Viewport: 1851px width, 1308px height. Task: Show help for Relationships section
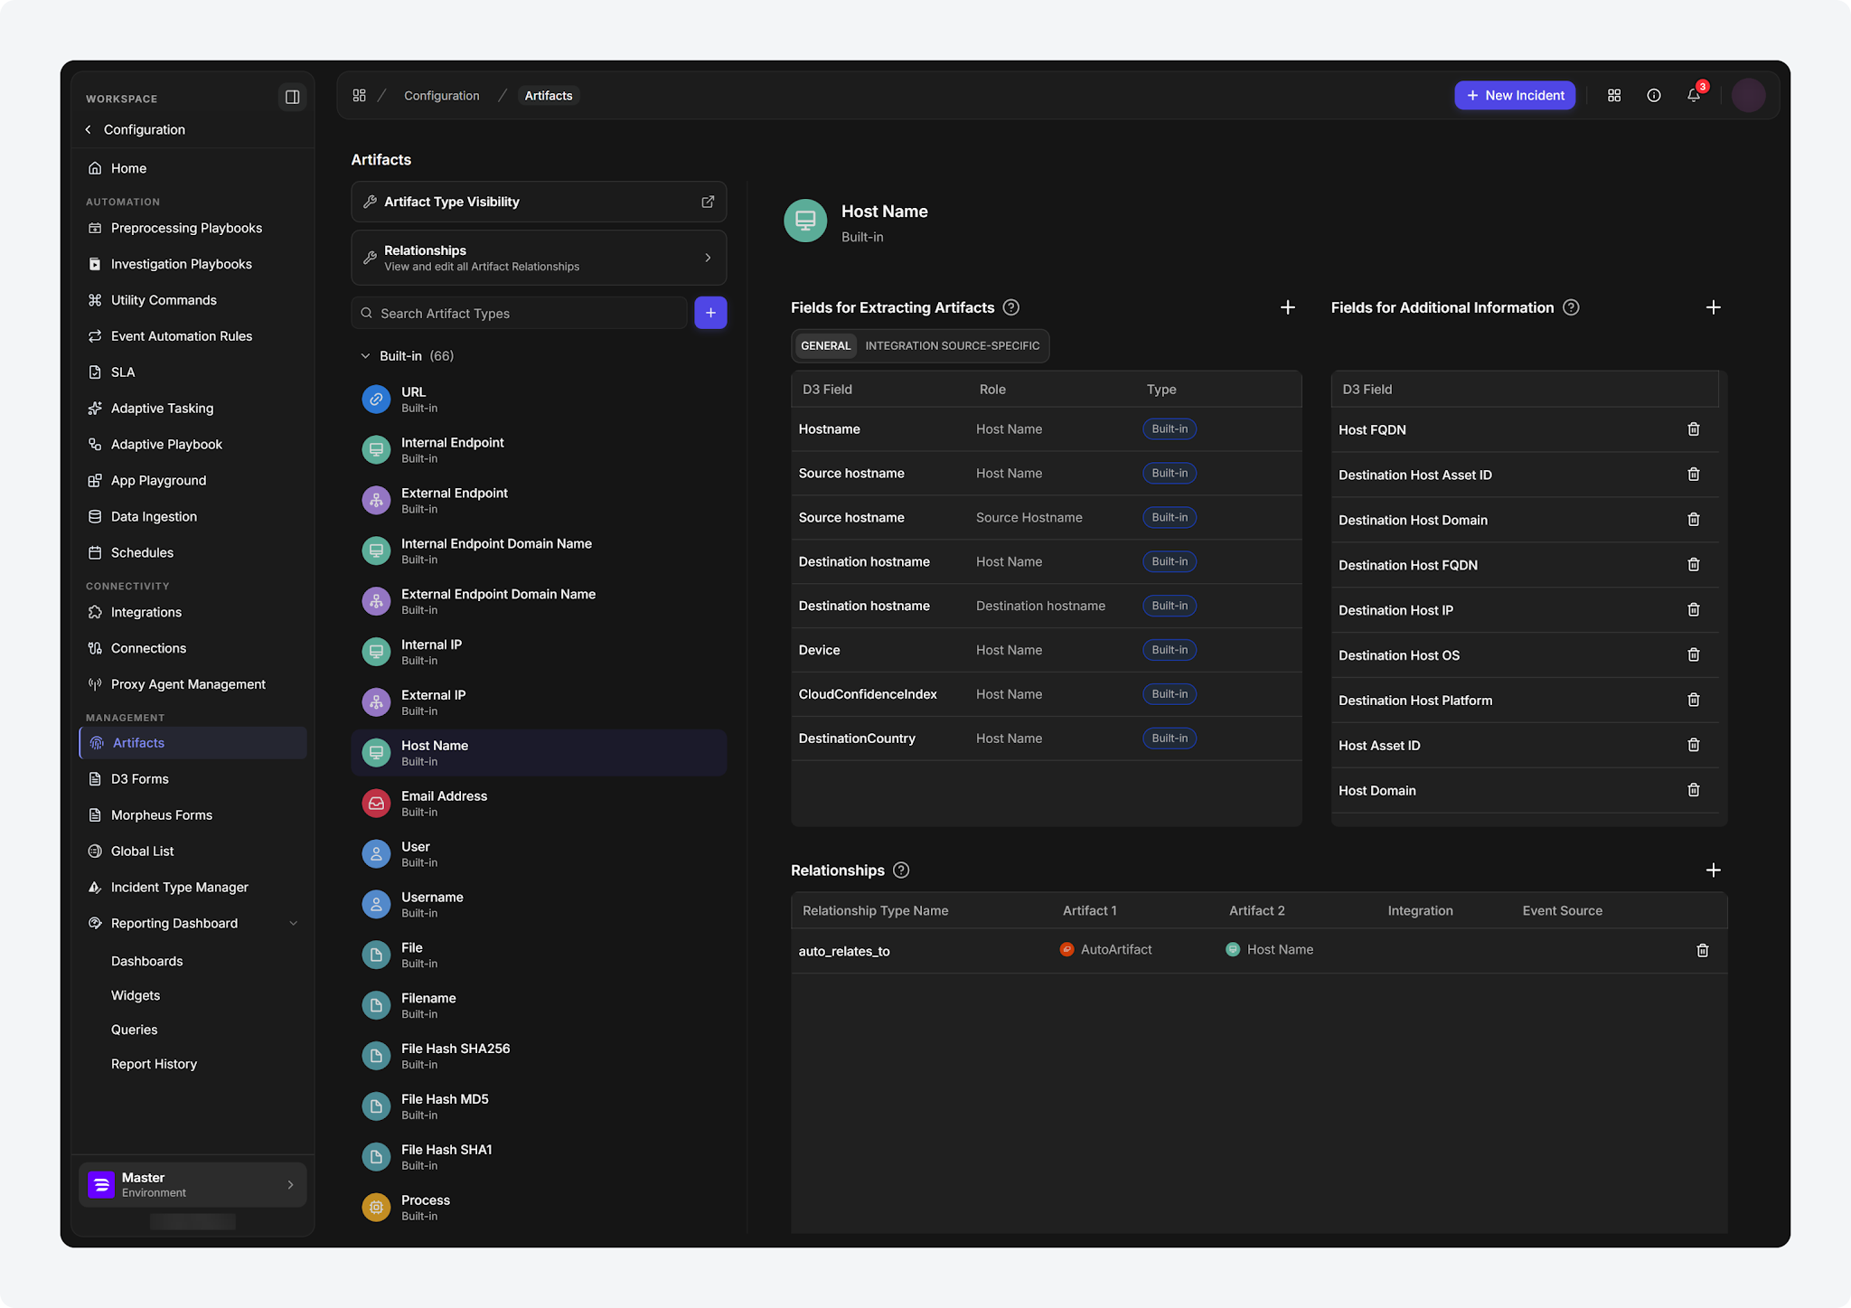pyautogui.click(x=901, y=870)
